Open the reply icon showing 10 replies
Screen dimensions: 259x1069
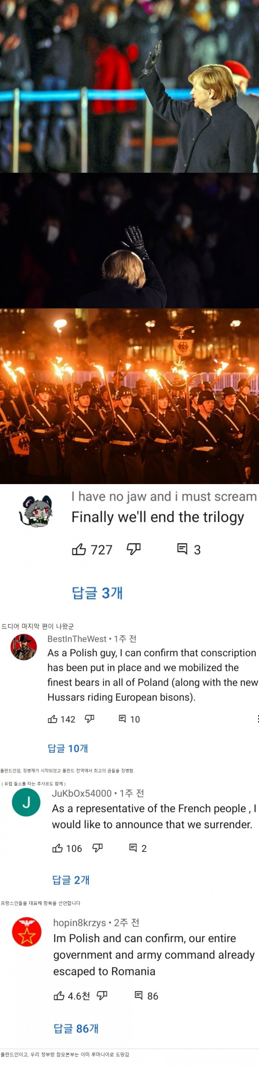(122, 718)
